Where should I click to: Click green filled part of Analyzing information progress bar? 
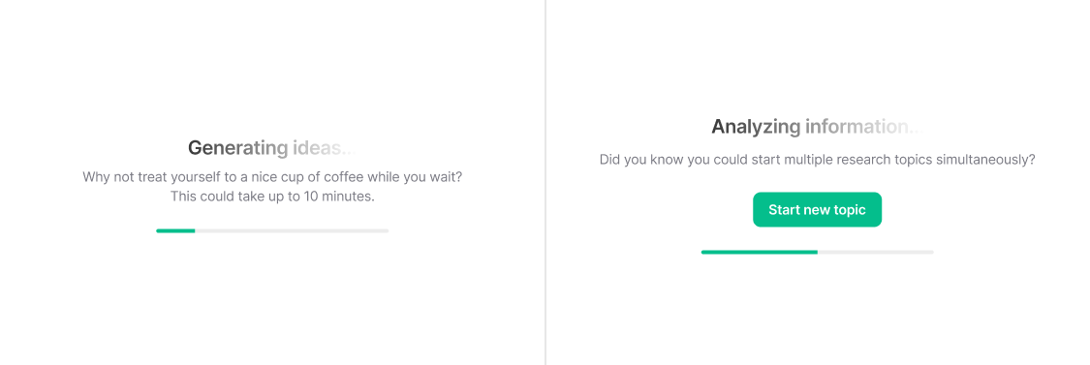pos(759,252)
